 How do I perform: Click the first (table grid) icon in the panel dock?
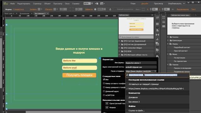pyautogui.click(x=157, y=18)
